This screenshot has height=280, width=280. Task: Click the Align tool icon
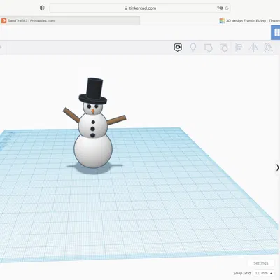click(x=239, y=48)
